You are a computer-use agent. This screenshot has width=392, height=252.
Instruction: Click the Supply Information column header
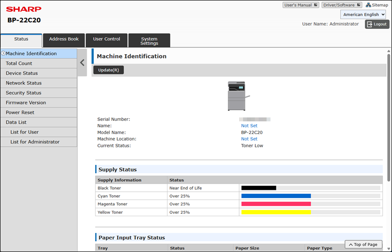(120, 180)
